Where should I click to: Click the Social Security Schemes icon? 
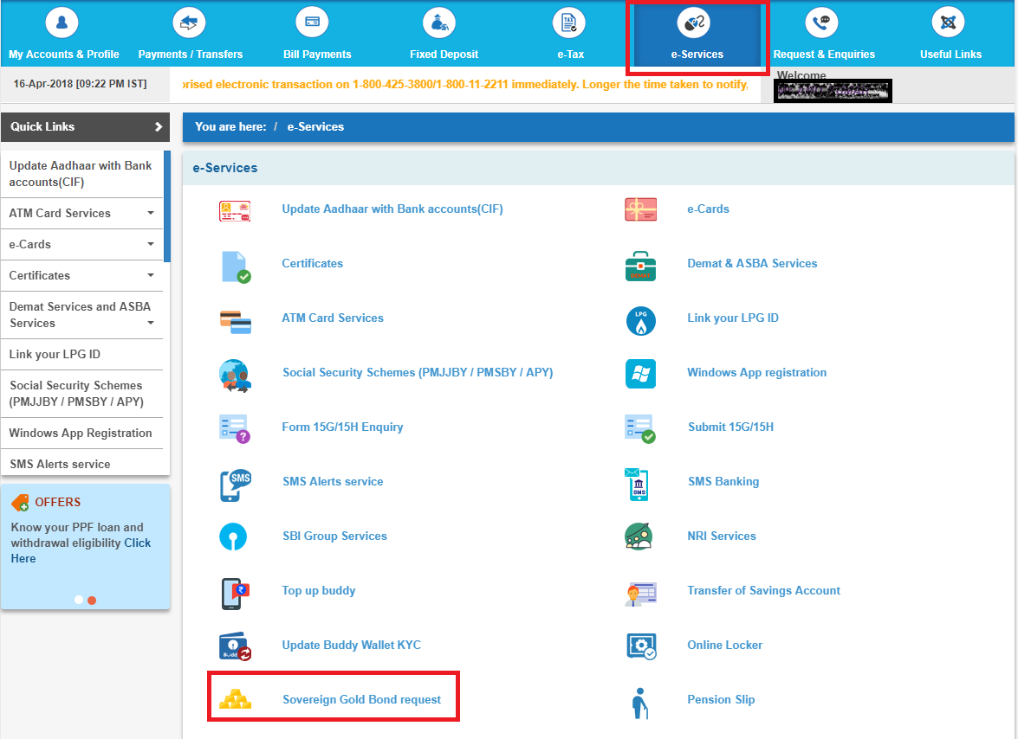235,376
